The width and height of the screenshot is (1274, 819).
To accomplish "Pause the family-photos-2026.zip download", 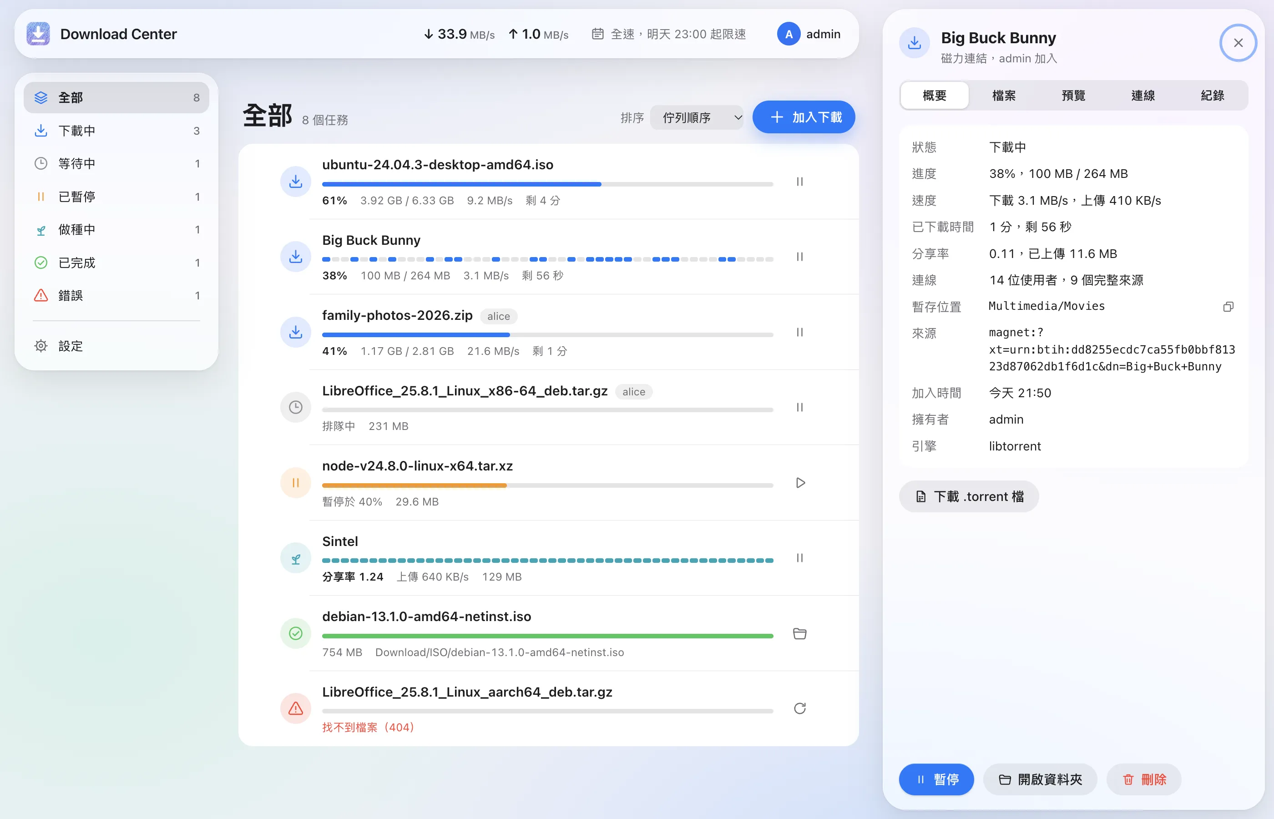I will coord(799,333).
